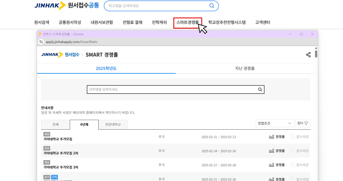Go to 공통원서작성 in the navigation bar
This screenshot has height=181, width=343.
click(70, 22)
